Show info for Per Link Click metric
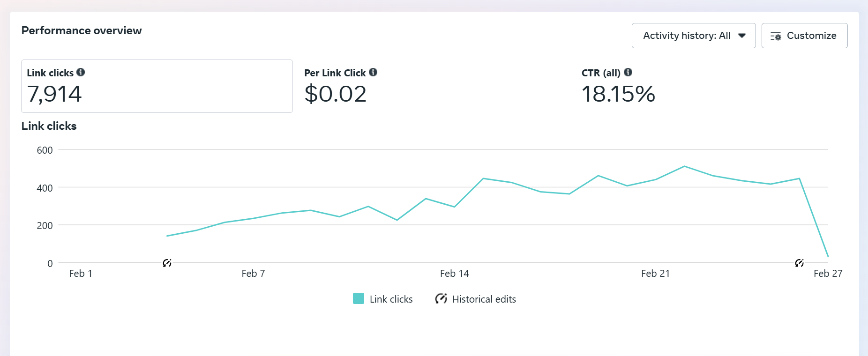The width and height of the screenshot is (868, 356). (x=373, y=72)
